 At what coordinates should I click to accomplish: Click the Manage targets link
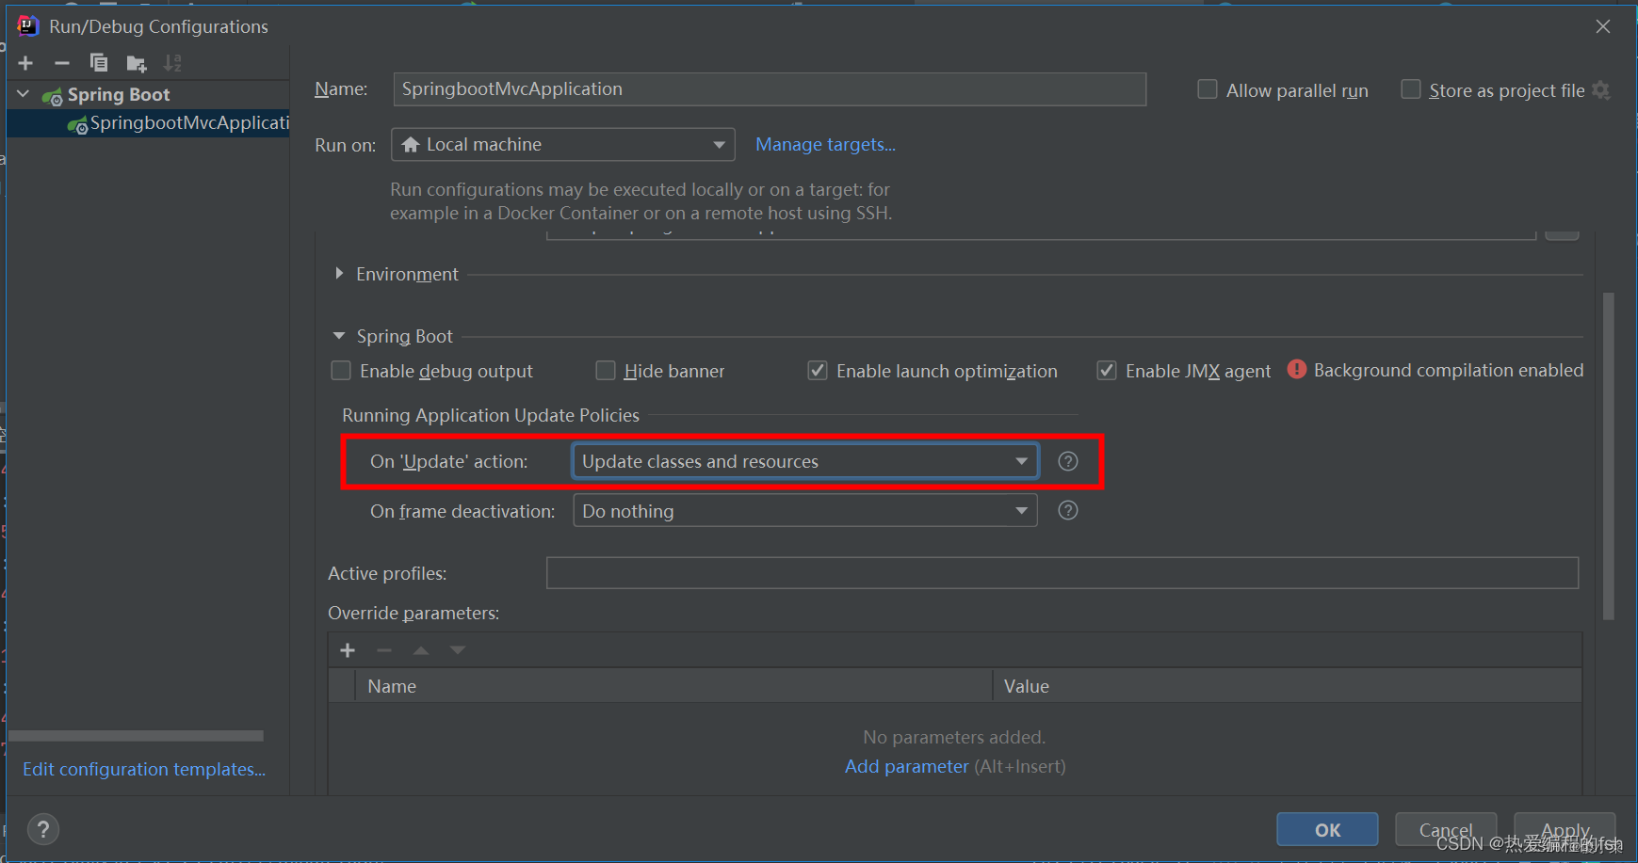pyautogui.click(x=825, y=145)
